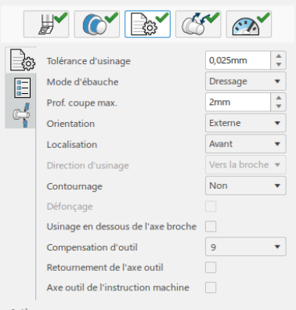Select the turning part side panel icon
Image resolution: width=296 pixels, height=310 pixels.
coord(20,115)
